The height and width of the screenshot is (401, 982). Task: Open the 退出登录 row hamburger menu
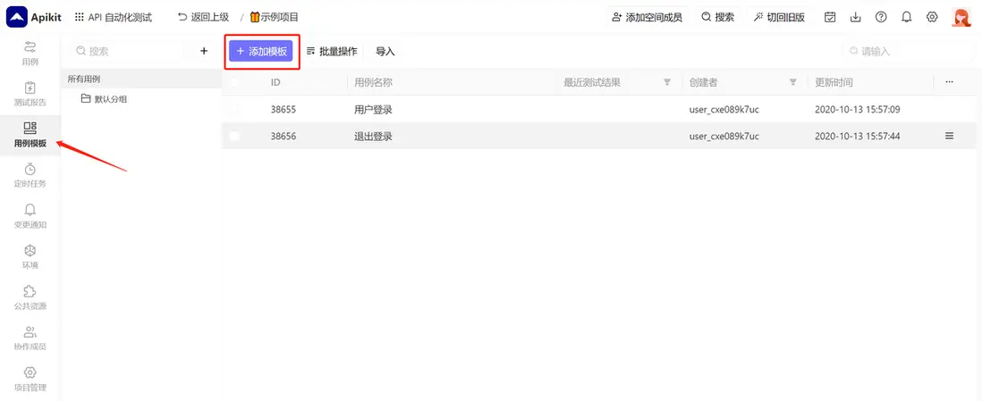(950, 136)
